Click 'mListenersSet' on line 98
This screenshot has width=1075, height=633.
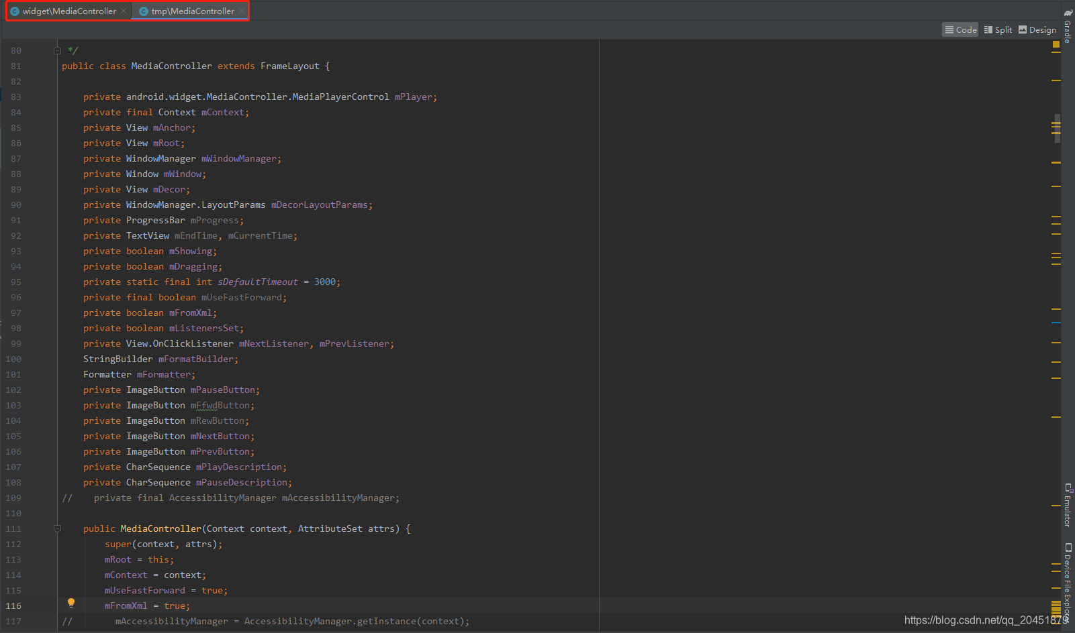(203, 328)
